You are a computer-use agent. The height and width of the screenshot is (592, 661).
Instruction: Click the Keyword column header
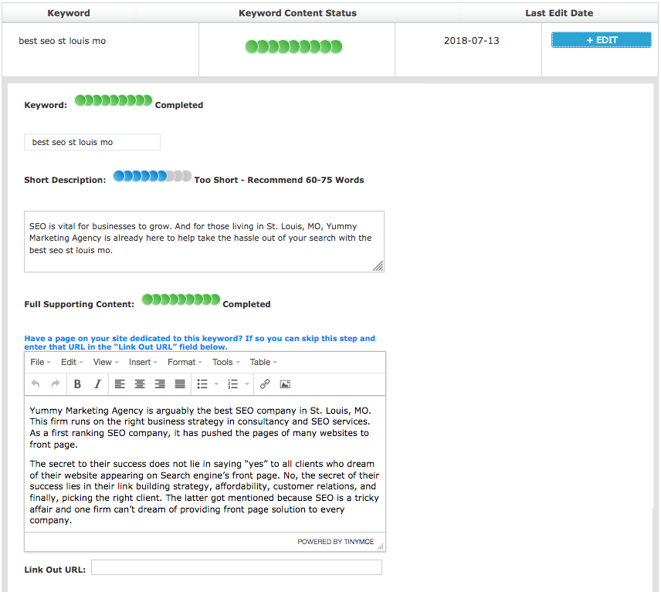coord(68,13)
